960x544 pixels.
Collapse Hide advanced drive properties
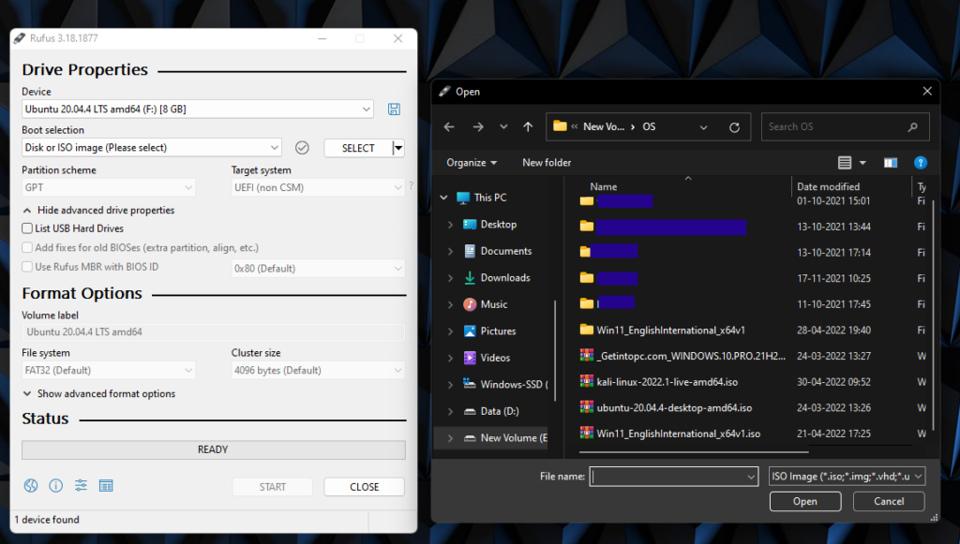[98, 211]
